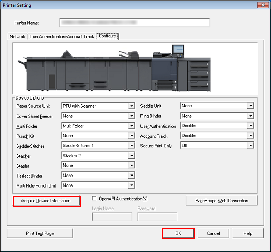Expand the Stacker dropdown
The width and height of the screenshot is (271, 252).
tap(98, 156)
